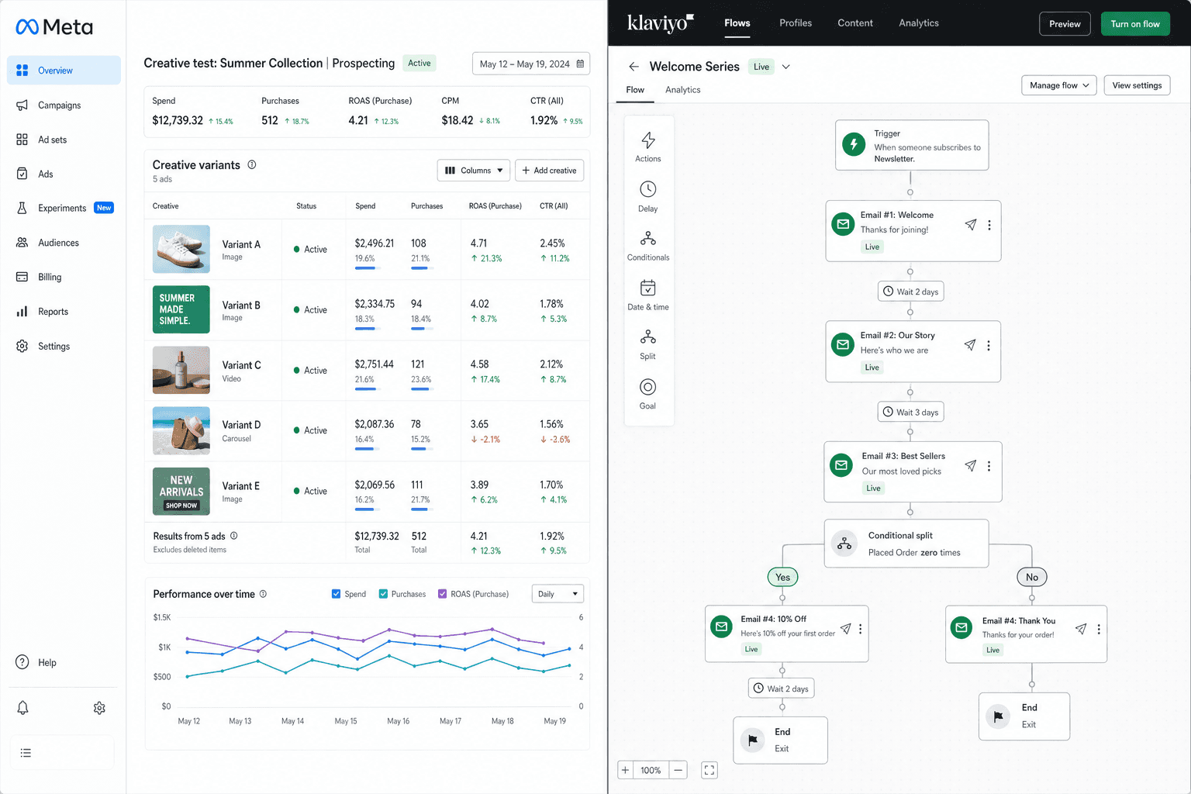
Task: Toggle the ROAS (Purchase) chart checkbox
Action: (x=443, y=594)
